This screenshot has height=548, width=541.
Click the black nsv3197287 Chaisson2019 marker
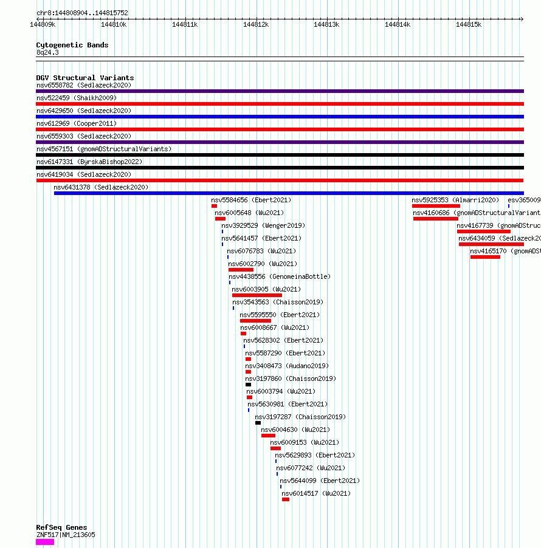point(258,423)
